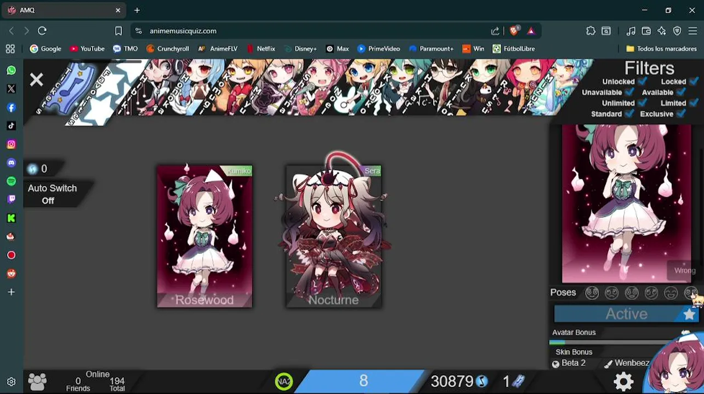
Task: Open the browser hamburger menu
Action: 692,31
